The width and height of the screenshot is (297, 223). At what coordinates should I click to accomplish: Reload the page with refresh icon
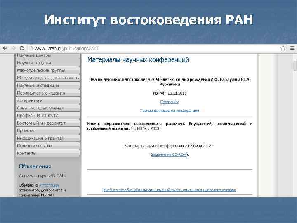pos(22,48)
